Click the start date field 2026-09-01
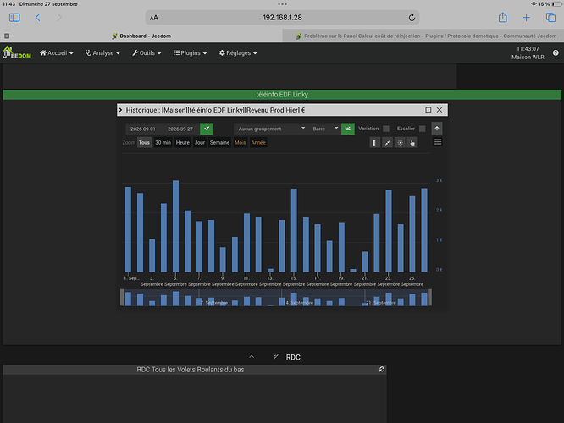The height and width of the screenshot is (423, 564). click(143, 129)
